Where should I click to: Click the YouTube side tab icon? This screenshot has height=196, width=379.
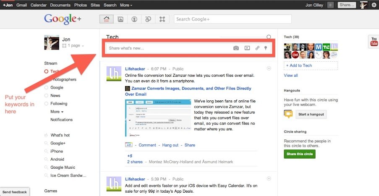[374, 41]
